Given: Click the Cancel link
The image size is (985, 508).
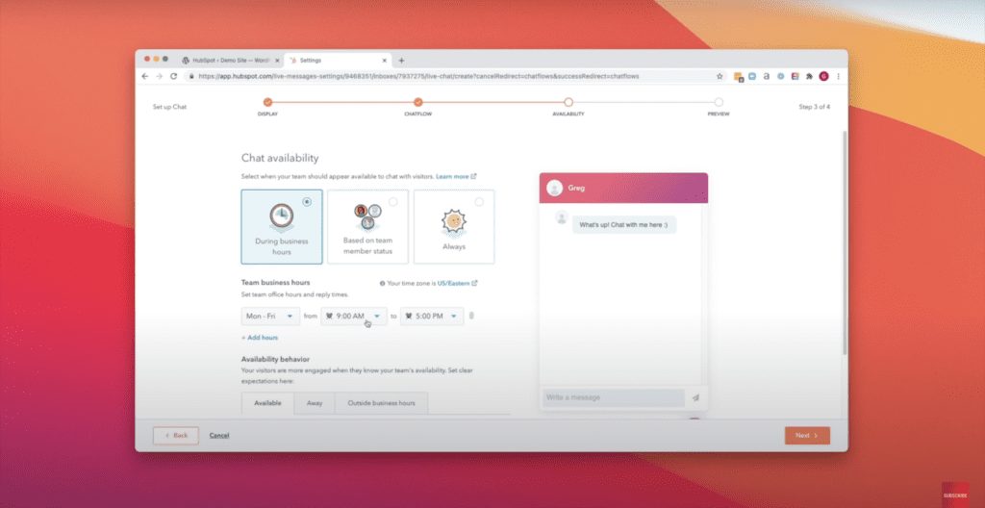Looking at the screenshot, I should click(219, 435).
